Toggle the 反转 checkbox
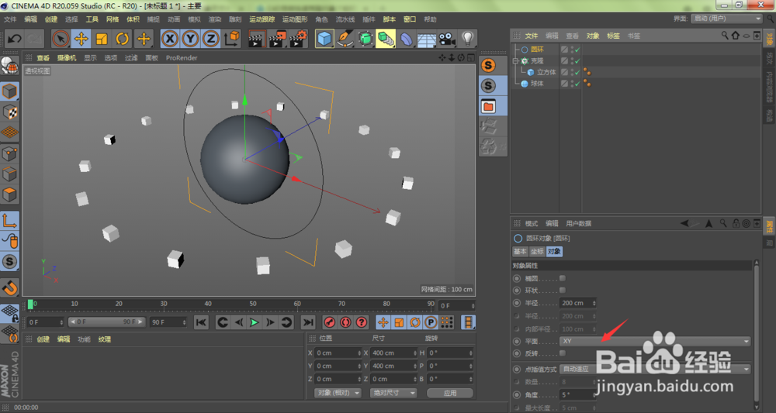This screenshot has height=413, width=776. click(562, 353)
